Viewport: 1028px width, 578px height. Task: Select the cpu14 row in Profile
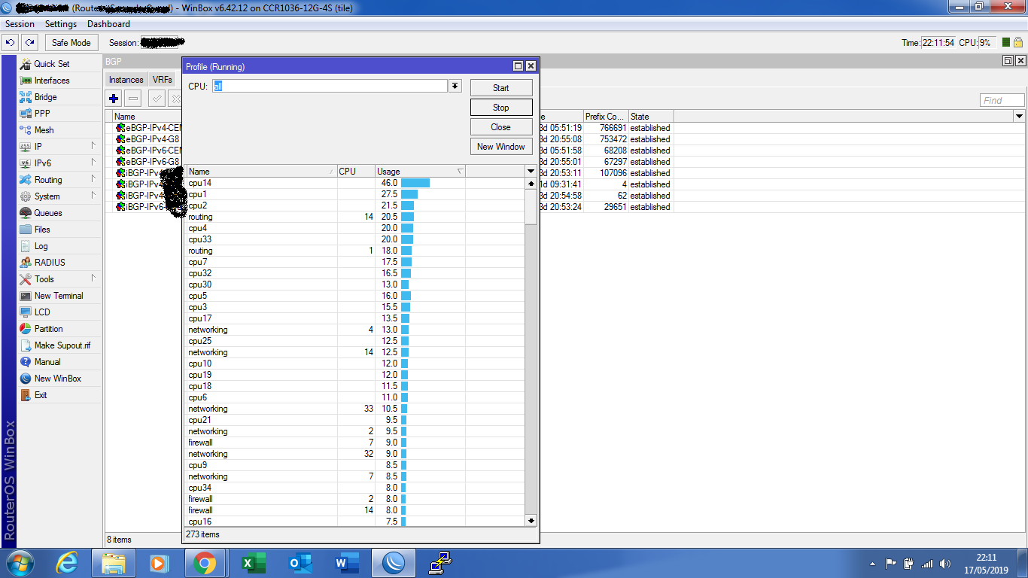(x=355, y=183)
